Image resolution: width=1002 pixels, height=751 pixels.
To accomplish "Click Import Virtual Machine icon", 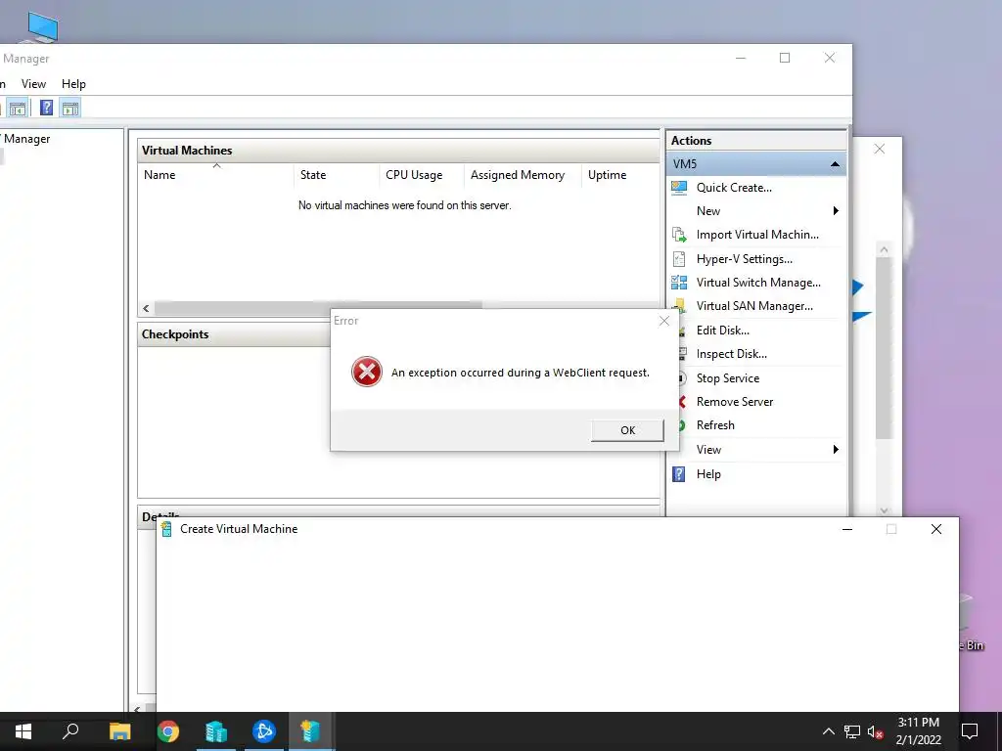I will tap(679, 235).
